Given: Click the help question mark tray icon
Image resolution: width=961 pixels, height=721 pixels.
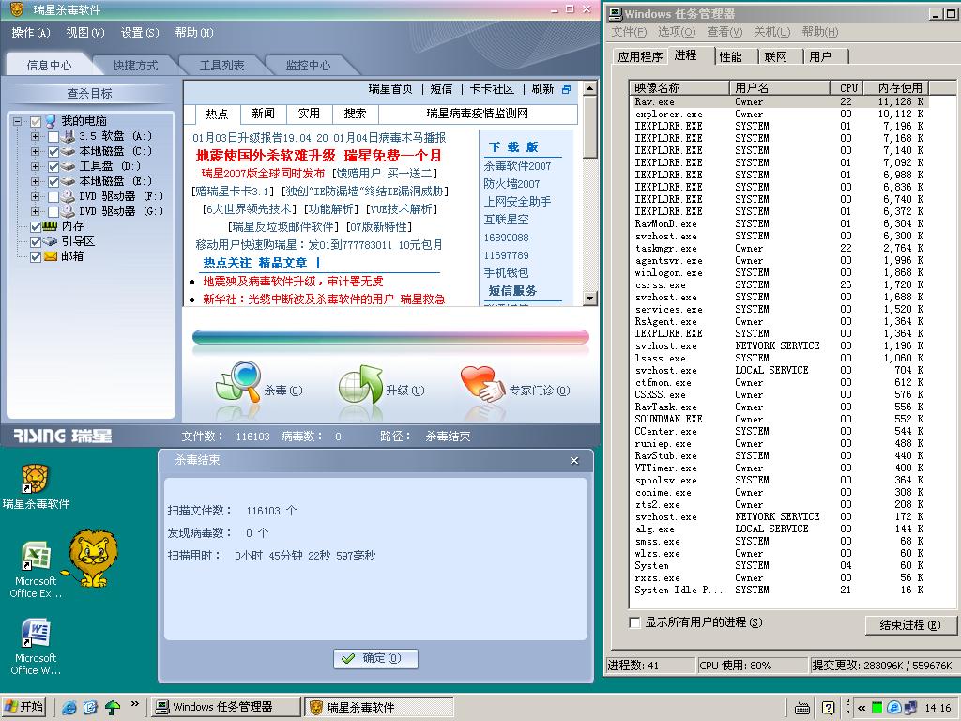Looking at the screenshot, I should coord(828,708).
